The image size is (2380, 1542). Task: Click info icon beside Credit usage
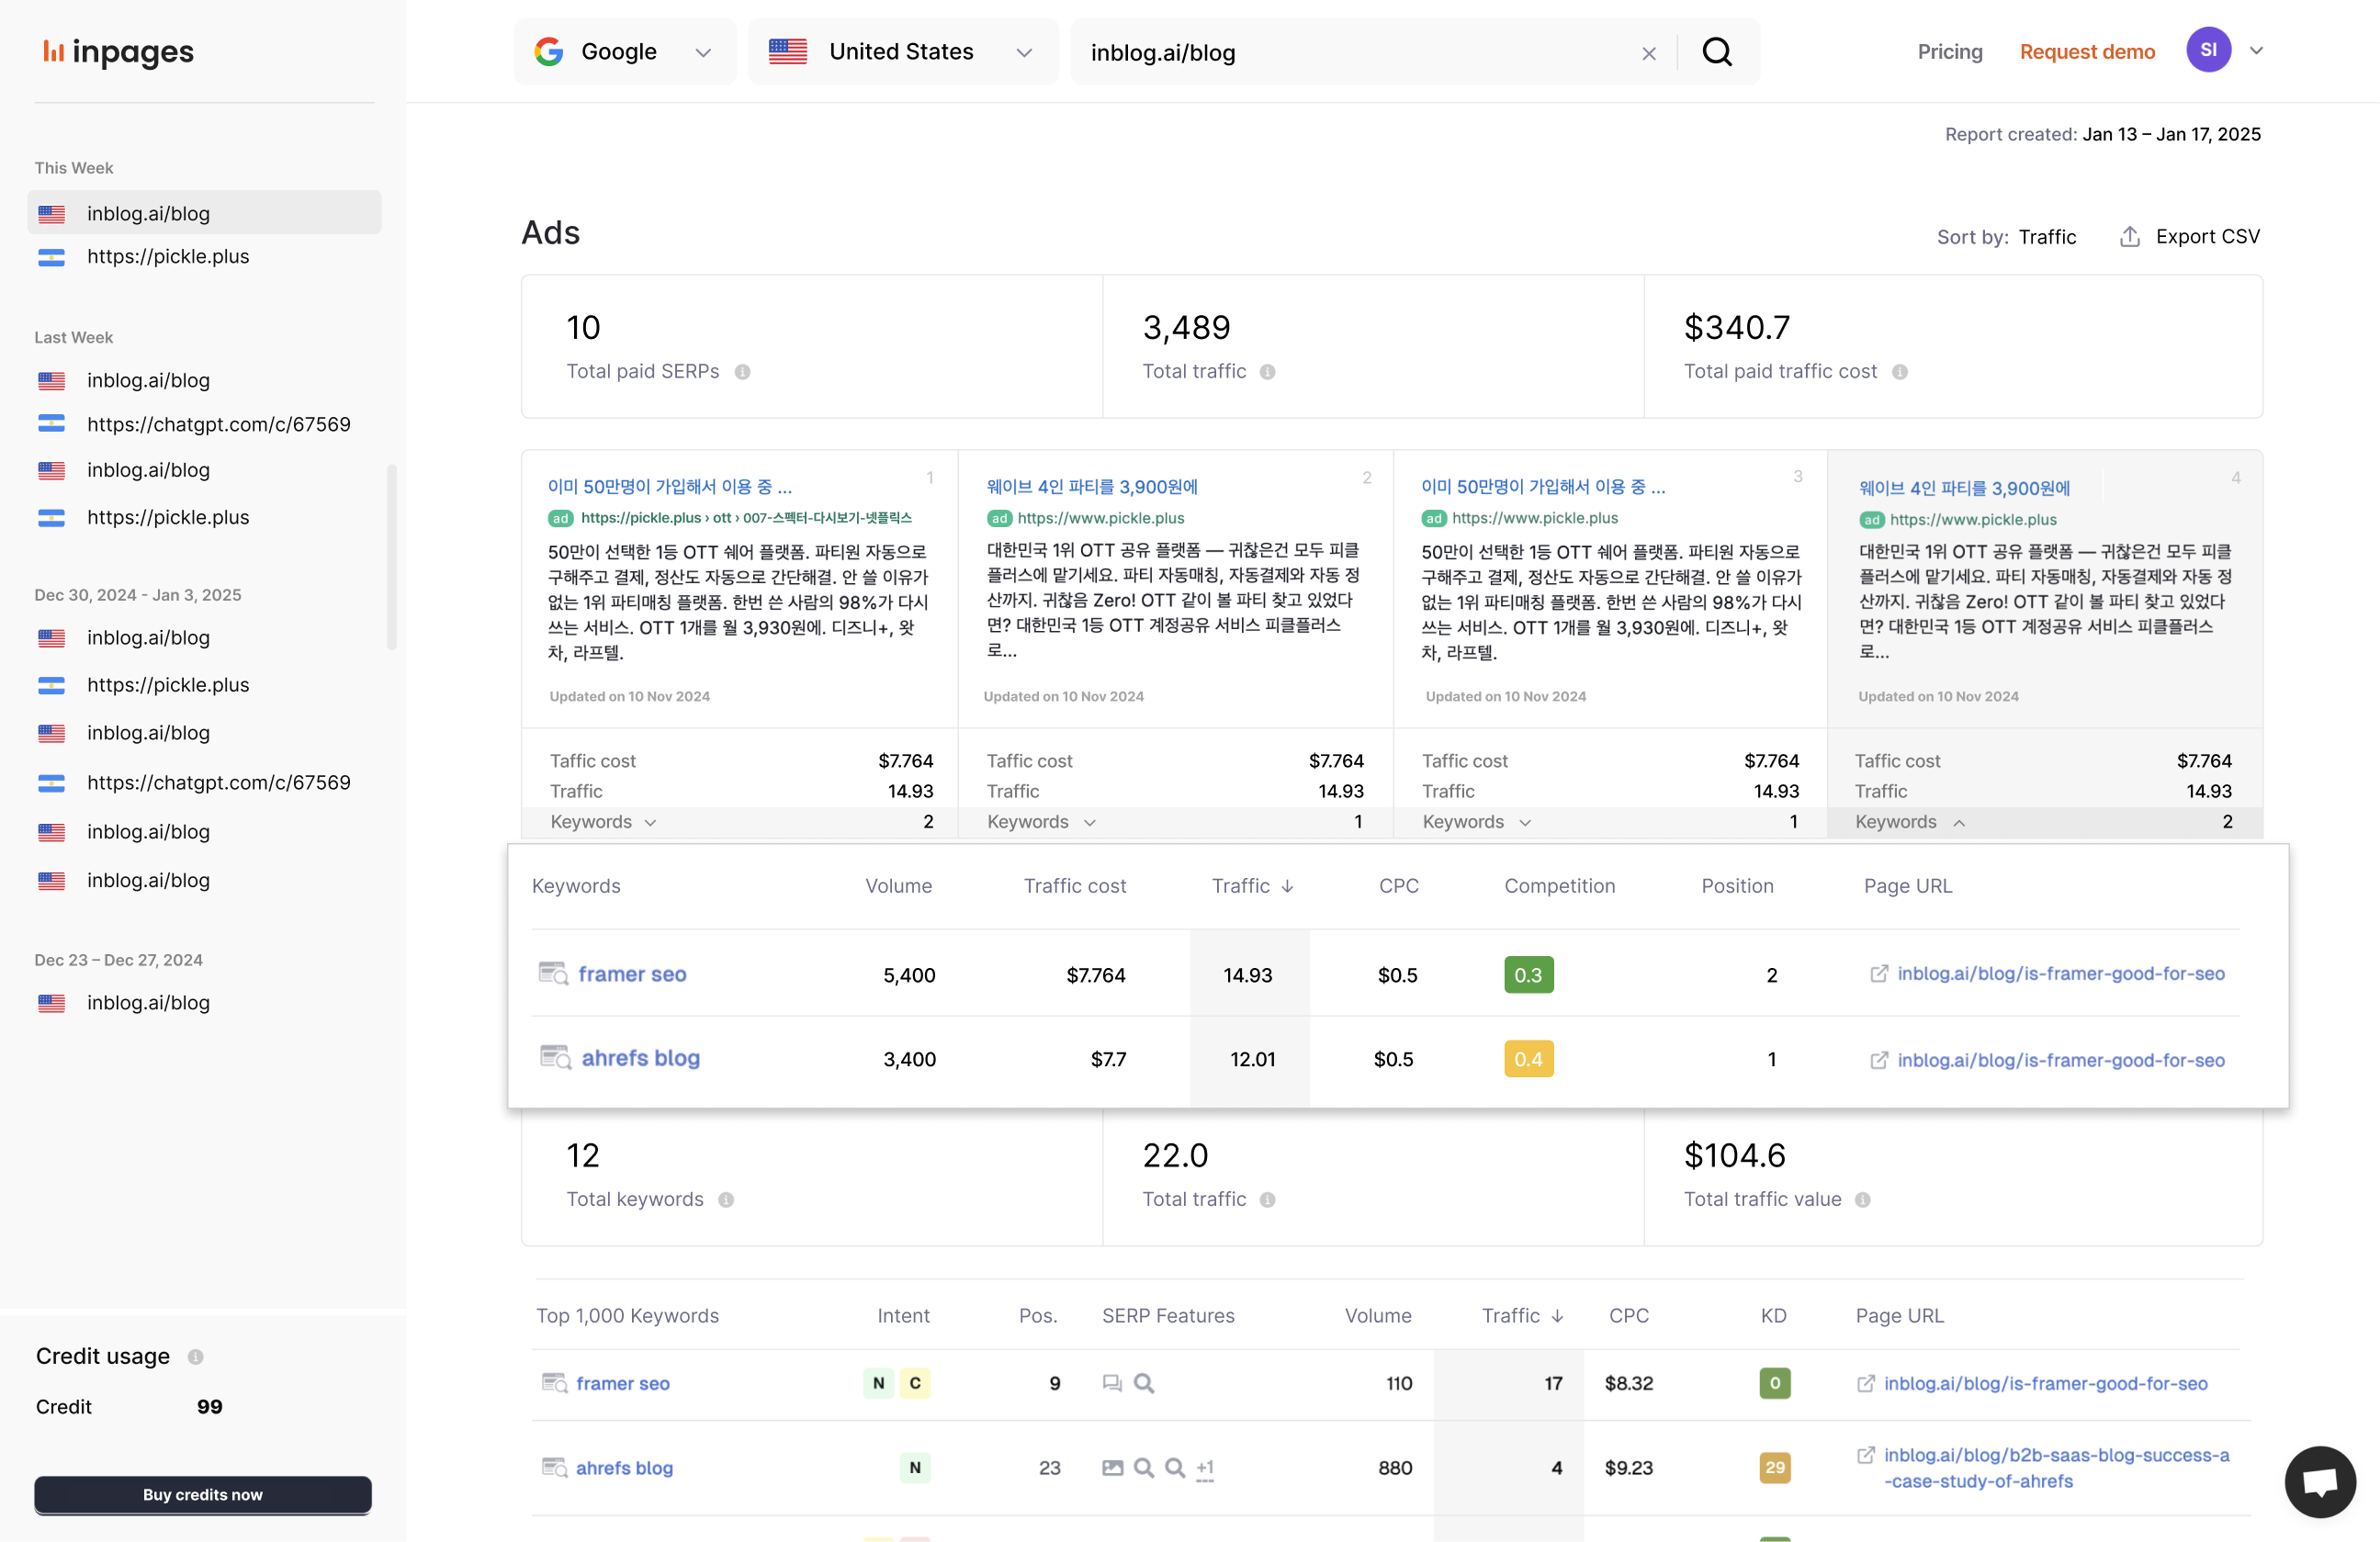point(196,1357)
